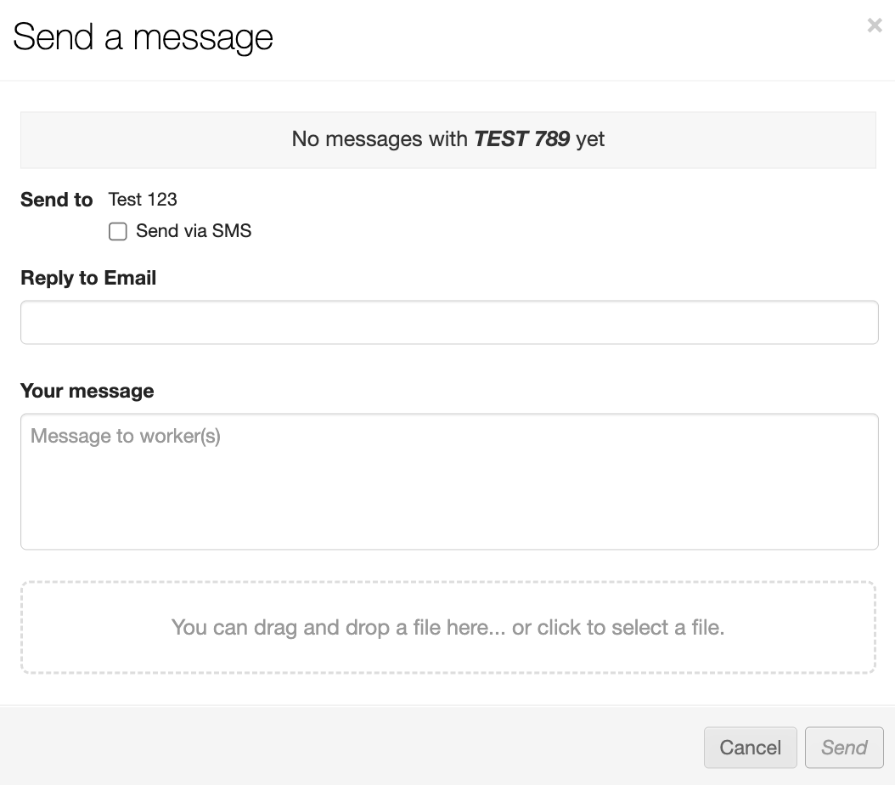Click the 'Send via SMS' label text
Viewport: 895px width, 785px height.
(194, 231)
